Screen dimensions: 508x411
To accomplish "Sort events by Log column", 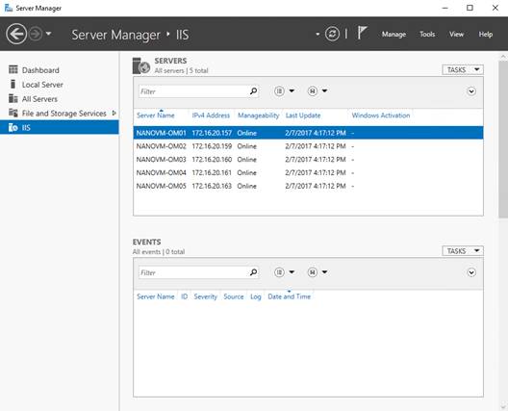I will point(256,296).
